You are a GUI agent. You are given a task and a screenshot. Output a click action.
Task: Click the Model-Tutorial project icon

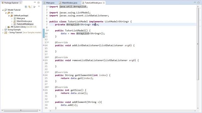tap(6, 10)
